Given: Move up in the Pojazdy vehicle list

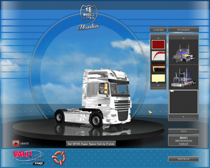Looking at the screenshot, I should click(184, 38).
